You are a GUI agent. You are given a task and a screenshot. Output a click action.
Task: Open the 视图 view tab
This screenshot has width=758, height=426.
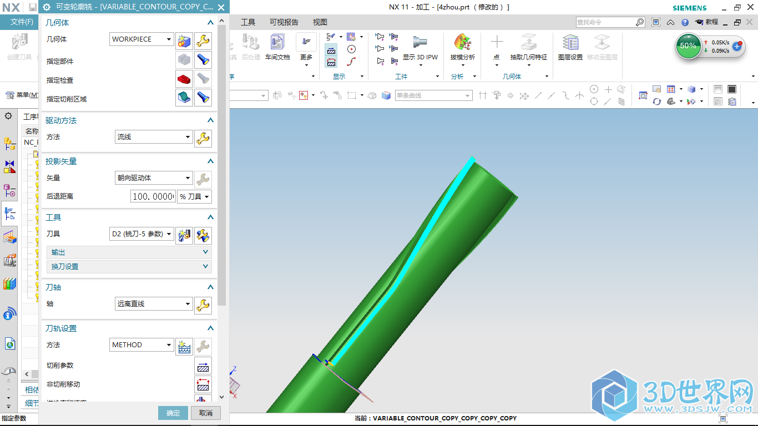point(320,22)
